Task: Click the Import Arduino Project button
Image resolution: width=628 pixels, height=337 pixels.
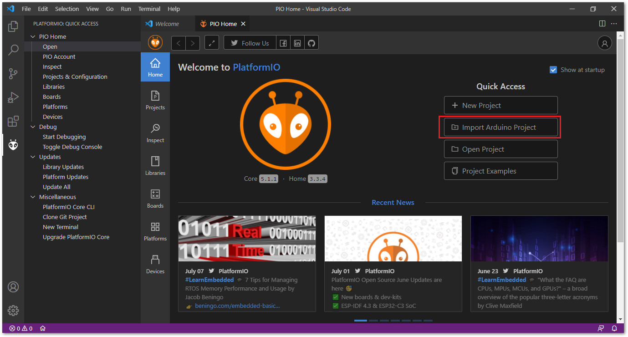Action: [x=501, y=127]
